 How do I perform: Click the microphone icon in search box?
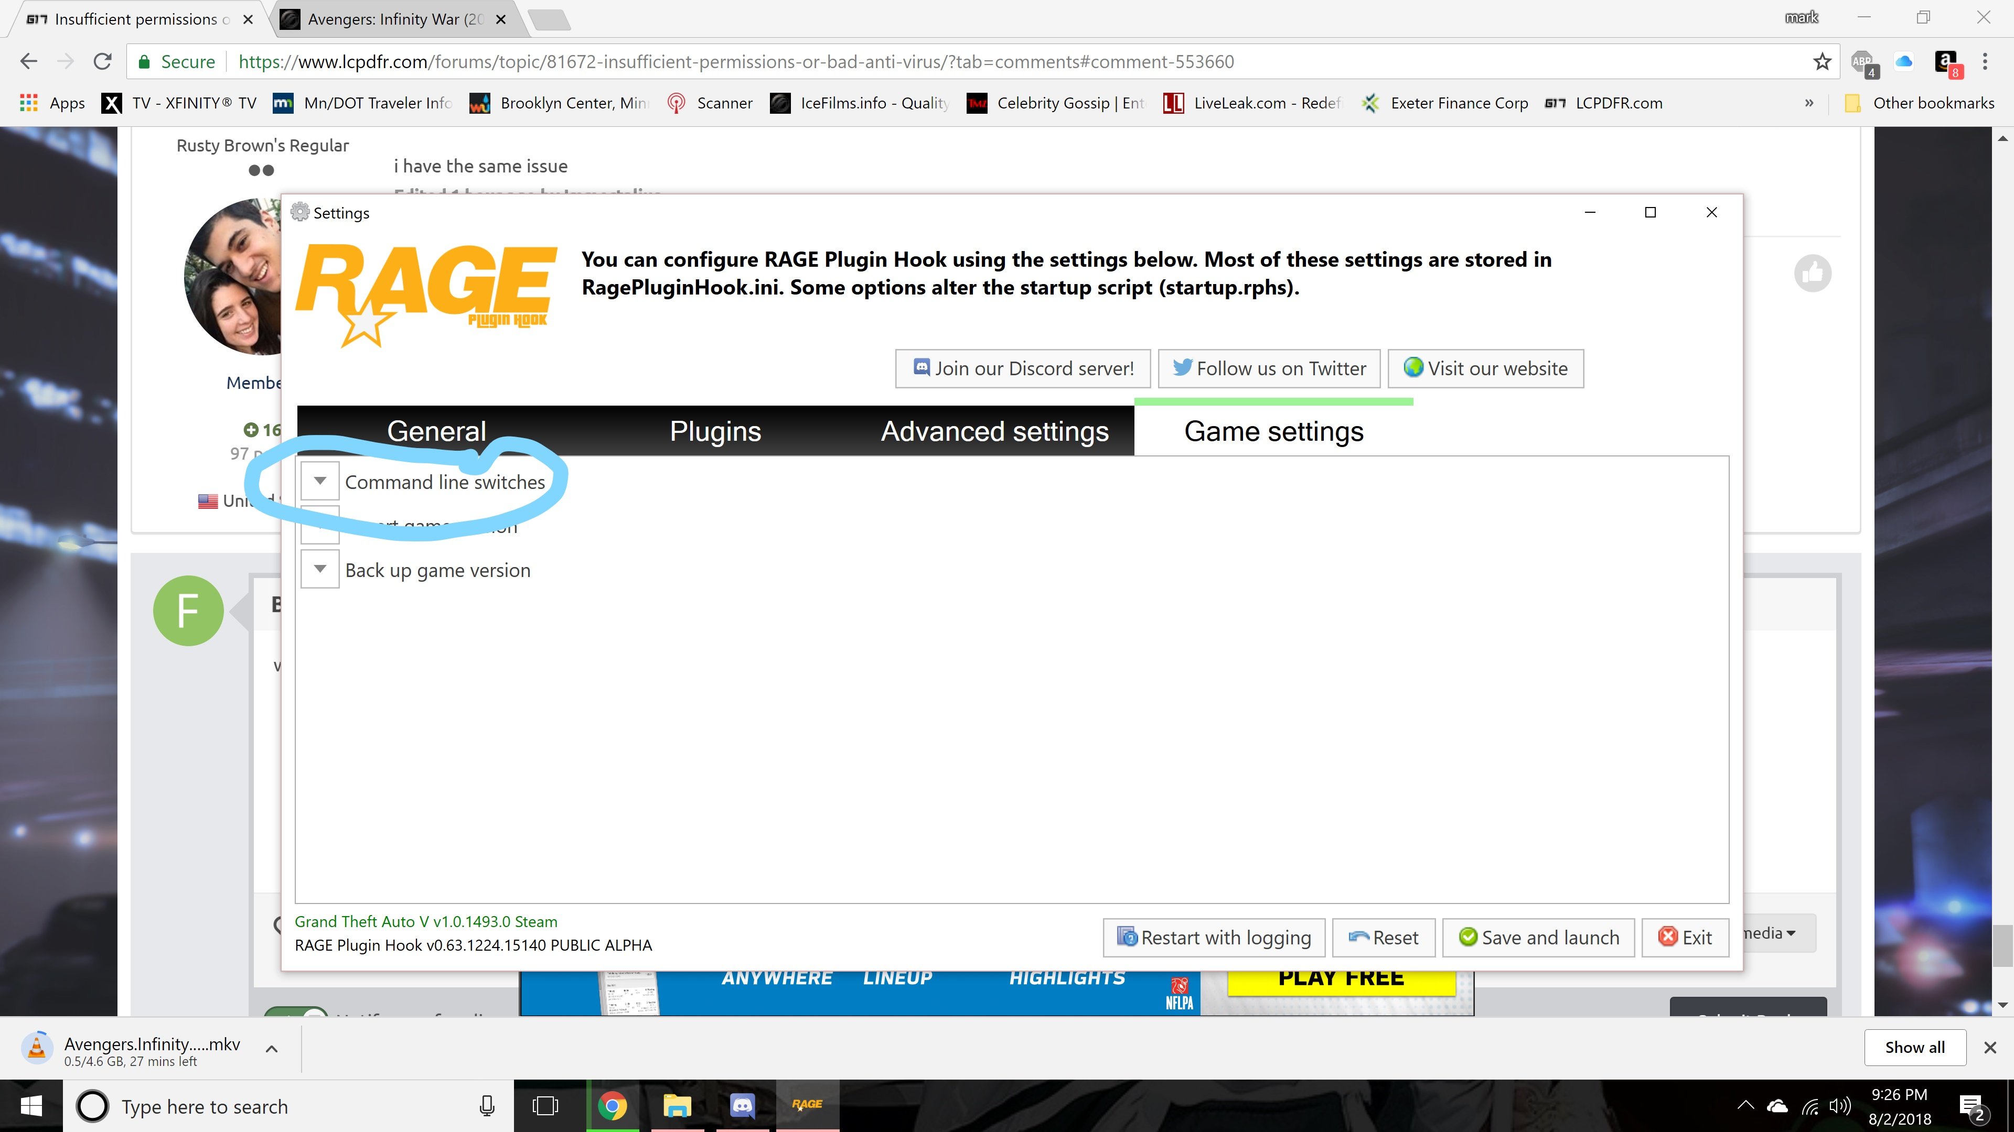(x=486, y=1106)
